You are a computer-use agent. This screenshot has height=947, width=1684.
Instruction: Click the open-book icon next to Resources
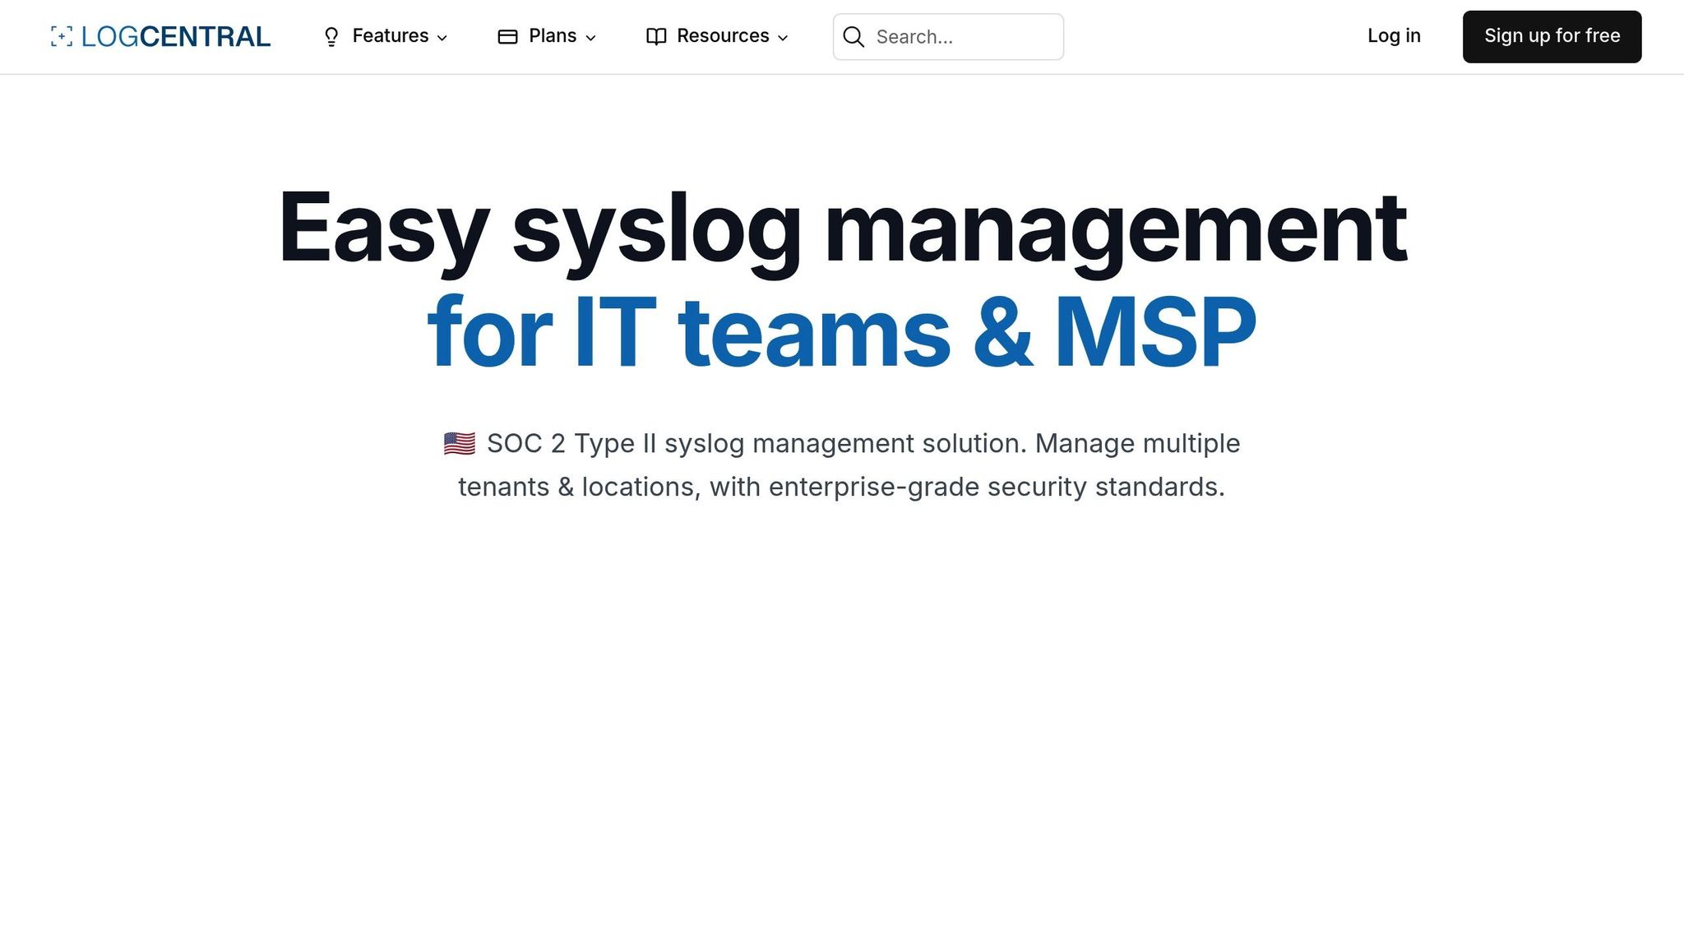(x=655, y=36)
